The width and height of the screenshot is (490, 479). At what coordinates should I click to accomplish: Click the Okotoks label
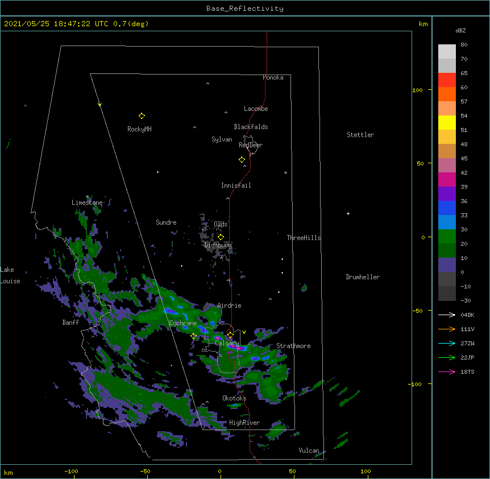click(x=234, y=398)
